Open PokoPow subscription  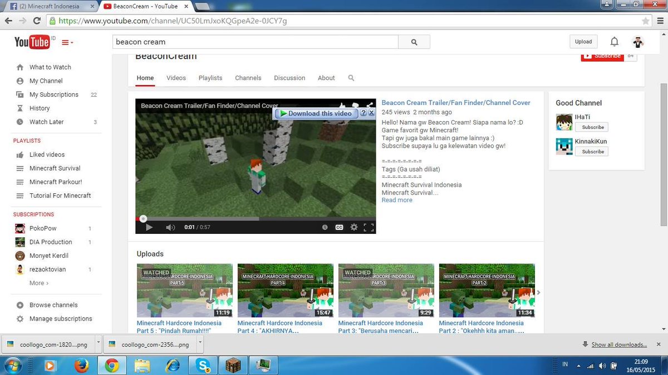pos(43,228)
